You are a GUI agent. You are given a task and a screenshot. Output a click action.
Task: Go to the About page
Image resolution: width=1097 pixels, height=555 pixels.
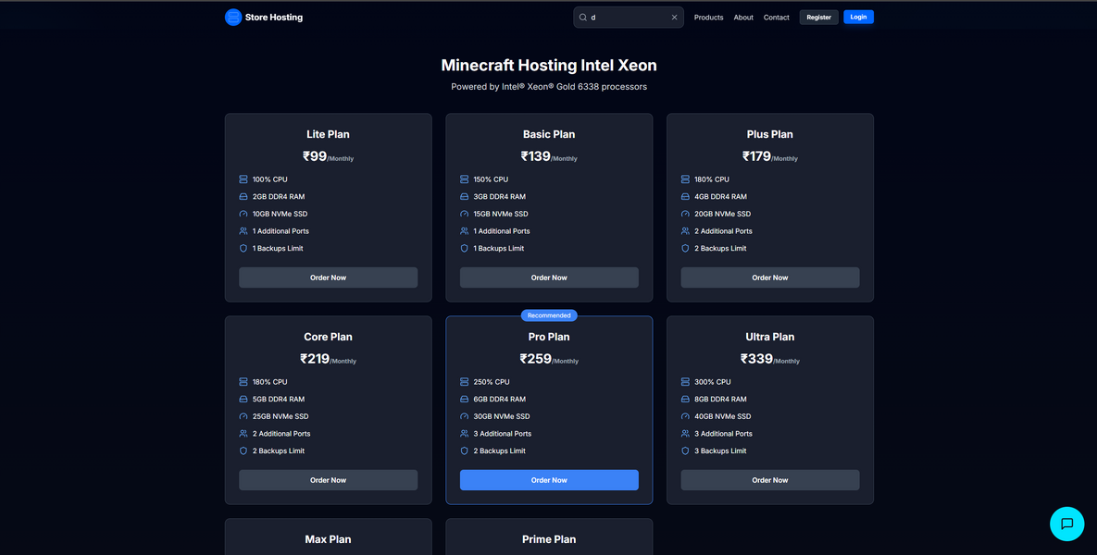click(x=743, y=18)
